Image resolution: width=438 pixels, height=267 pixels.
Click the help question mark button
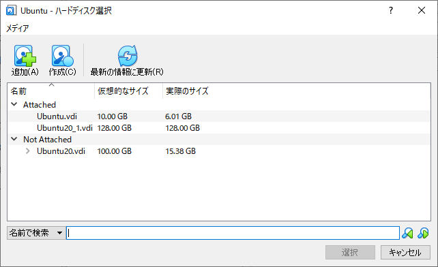point(391,10)
